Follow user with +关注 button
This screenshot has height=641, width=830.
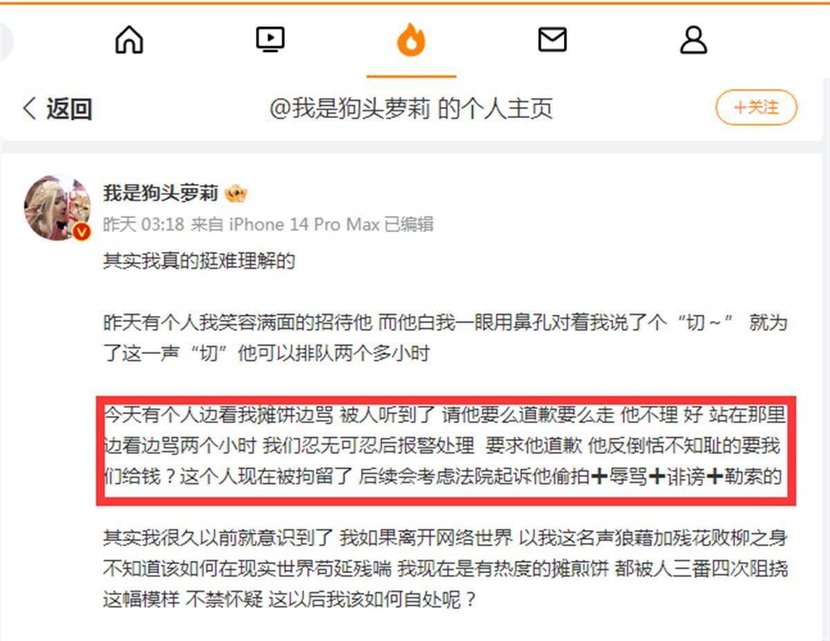coord(756,109)
